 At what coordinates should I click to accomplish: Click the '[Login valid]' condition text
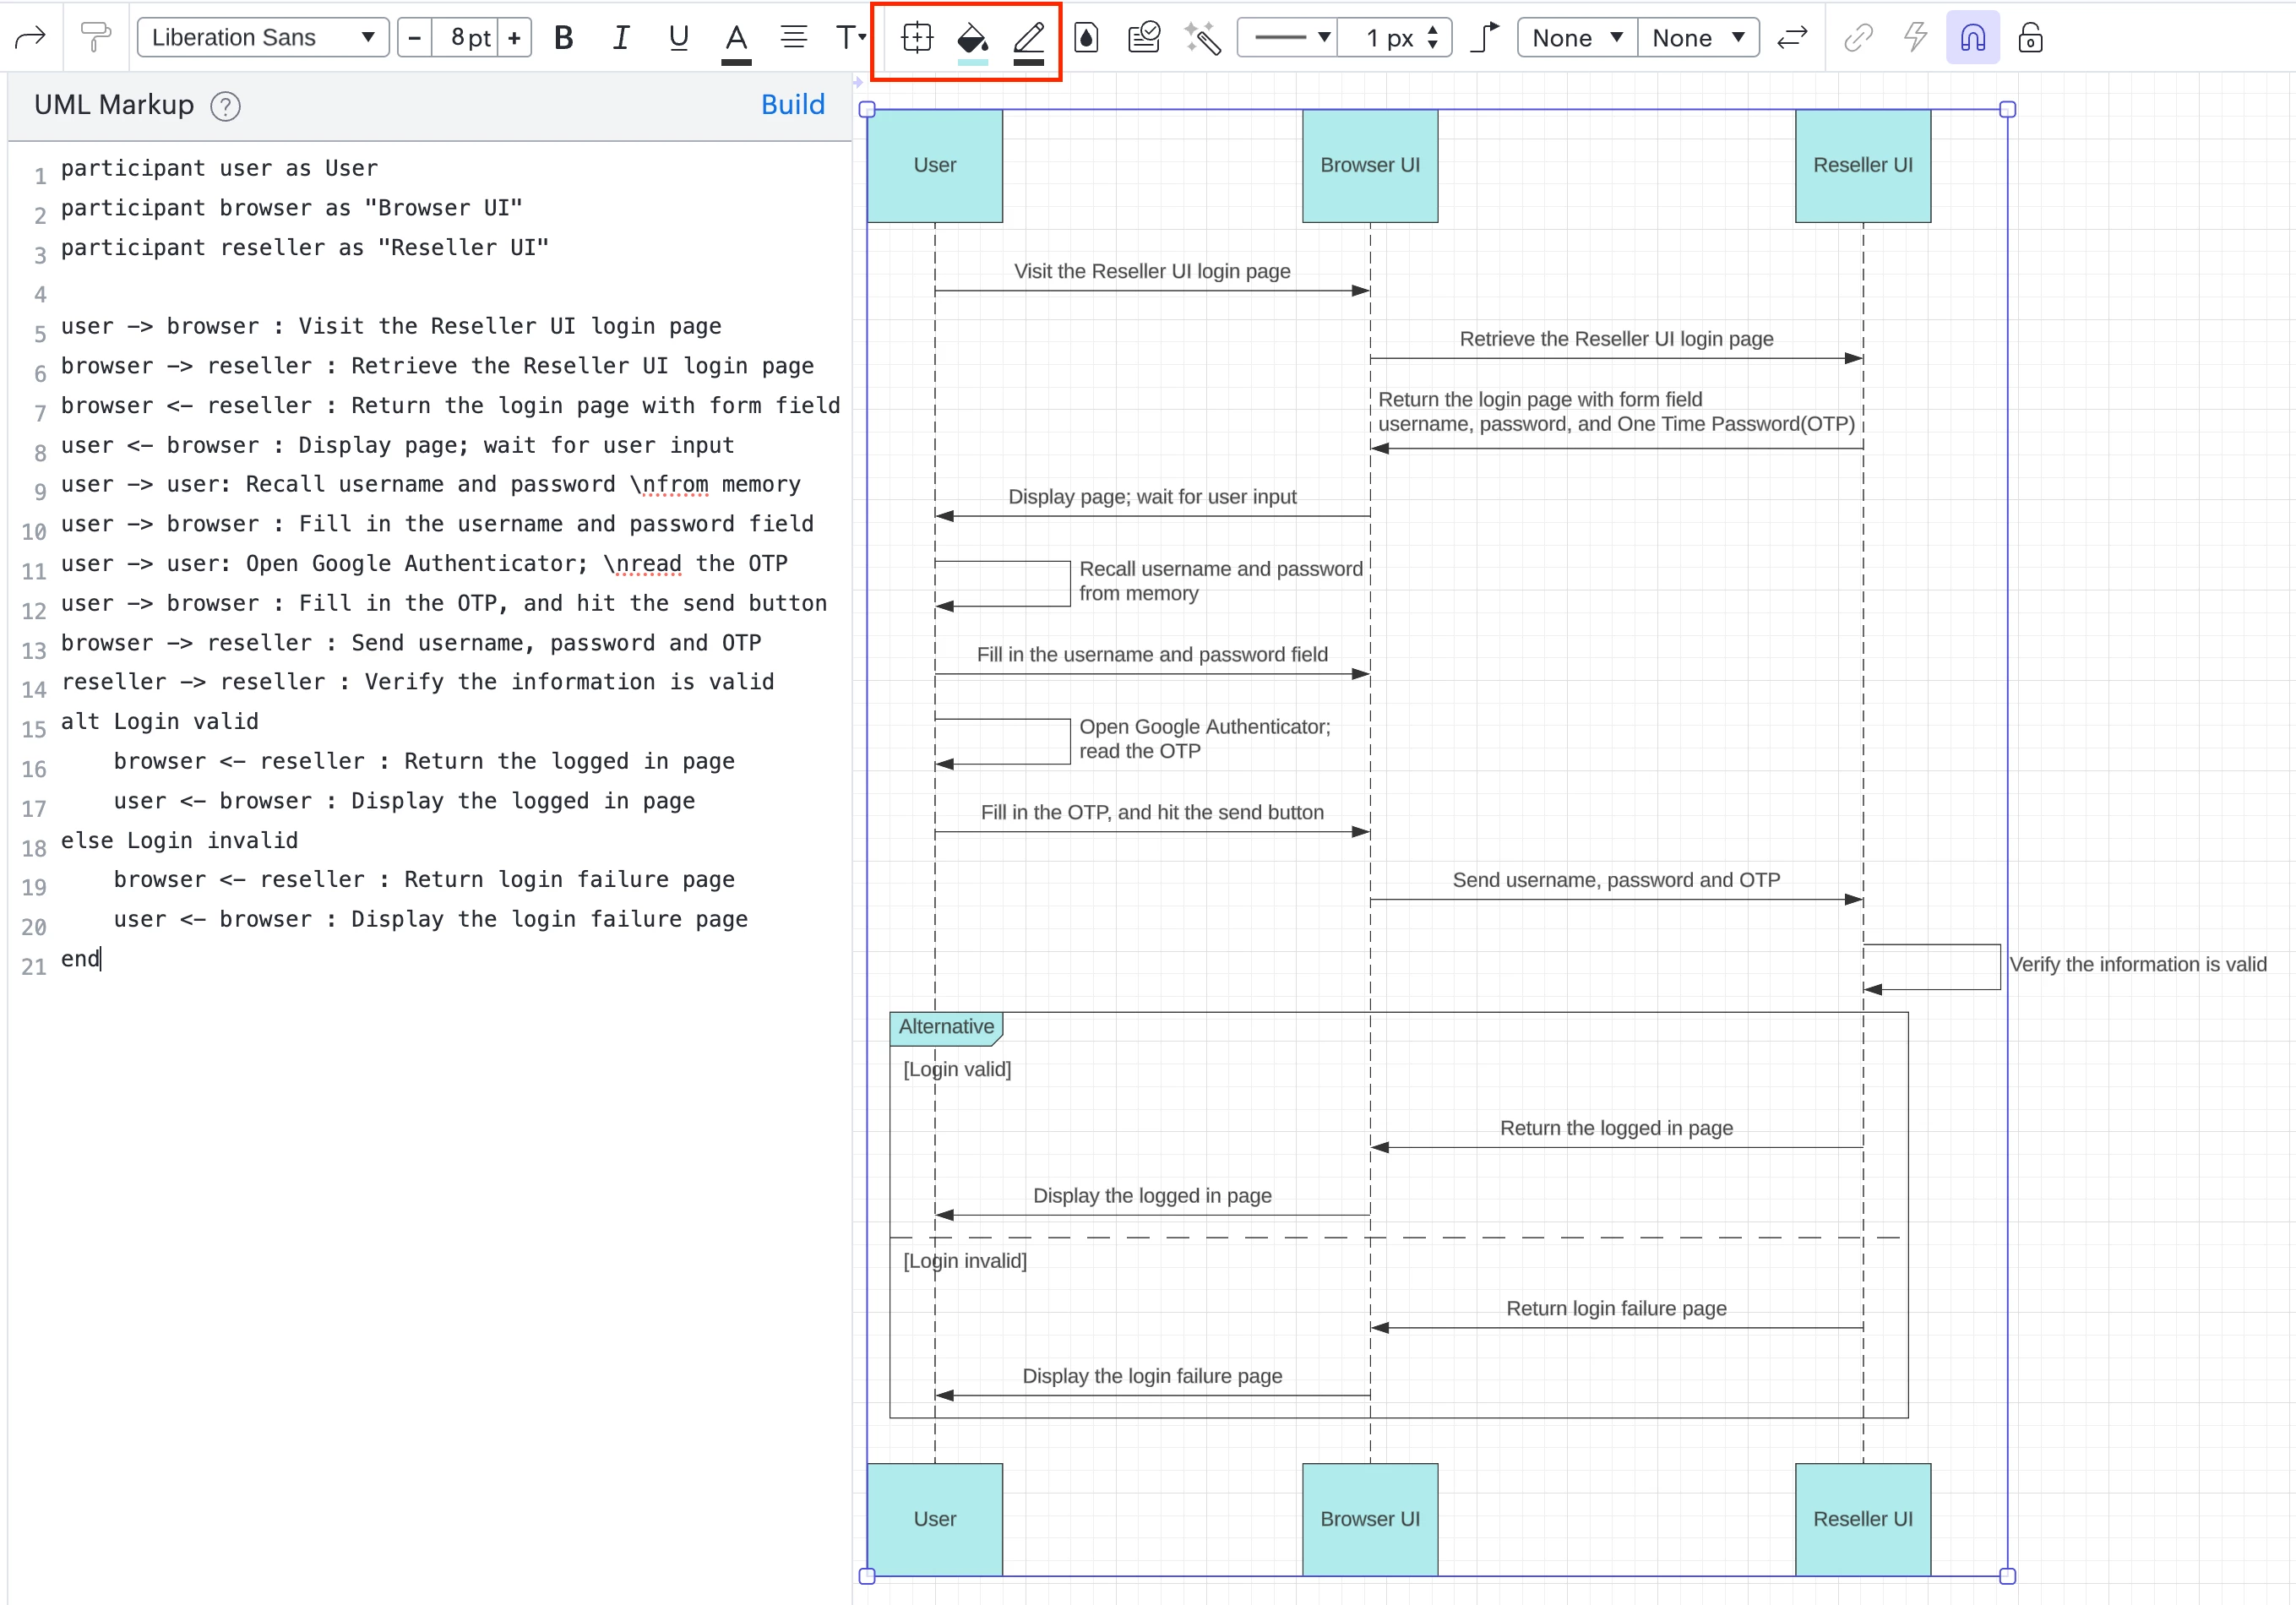point(957,1070)
